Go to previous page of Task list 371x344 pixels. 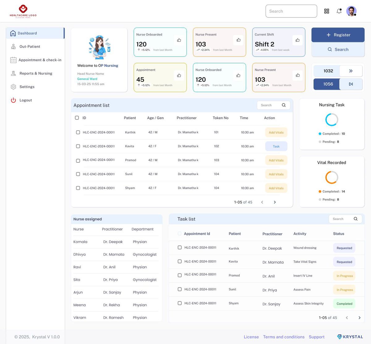click(347, 318)
